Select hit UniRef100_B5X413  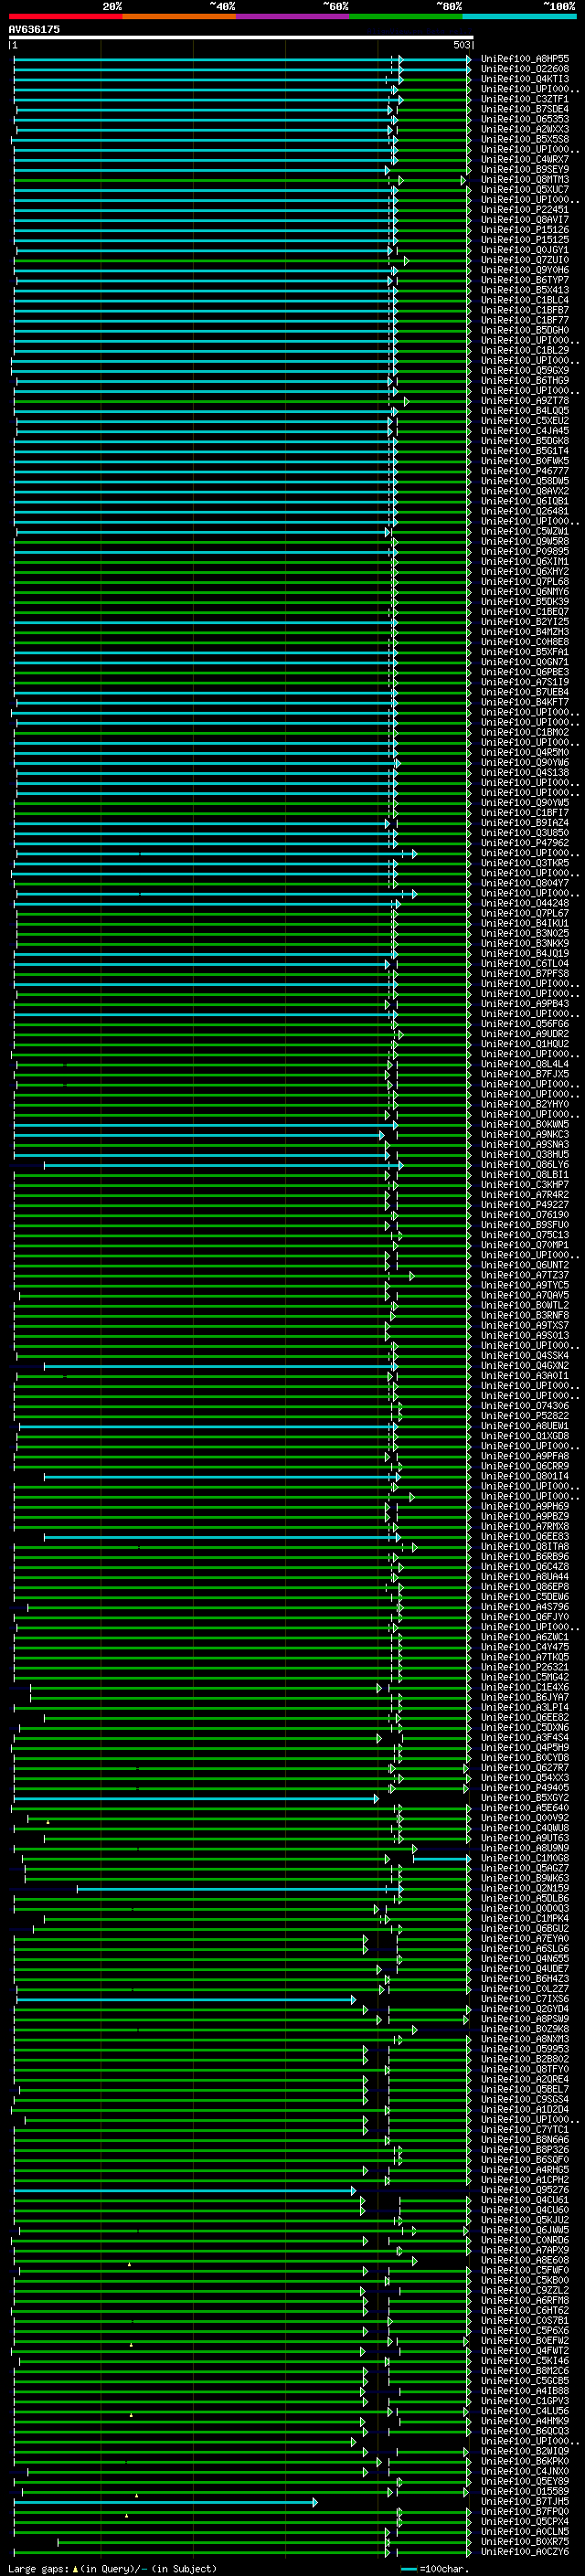coord(525,290)
